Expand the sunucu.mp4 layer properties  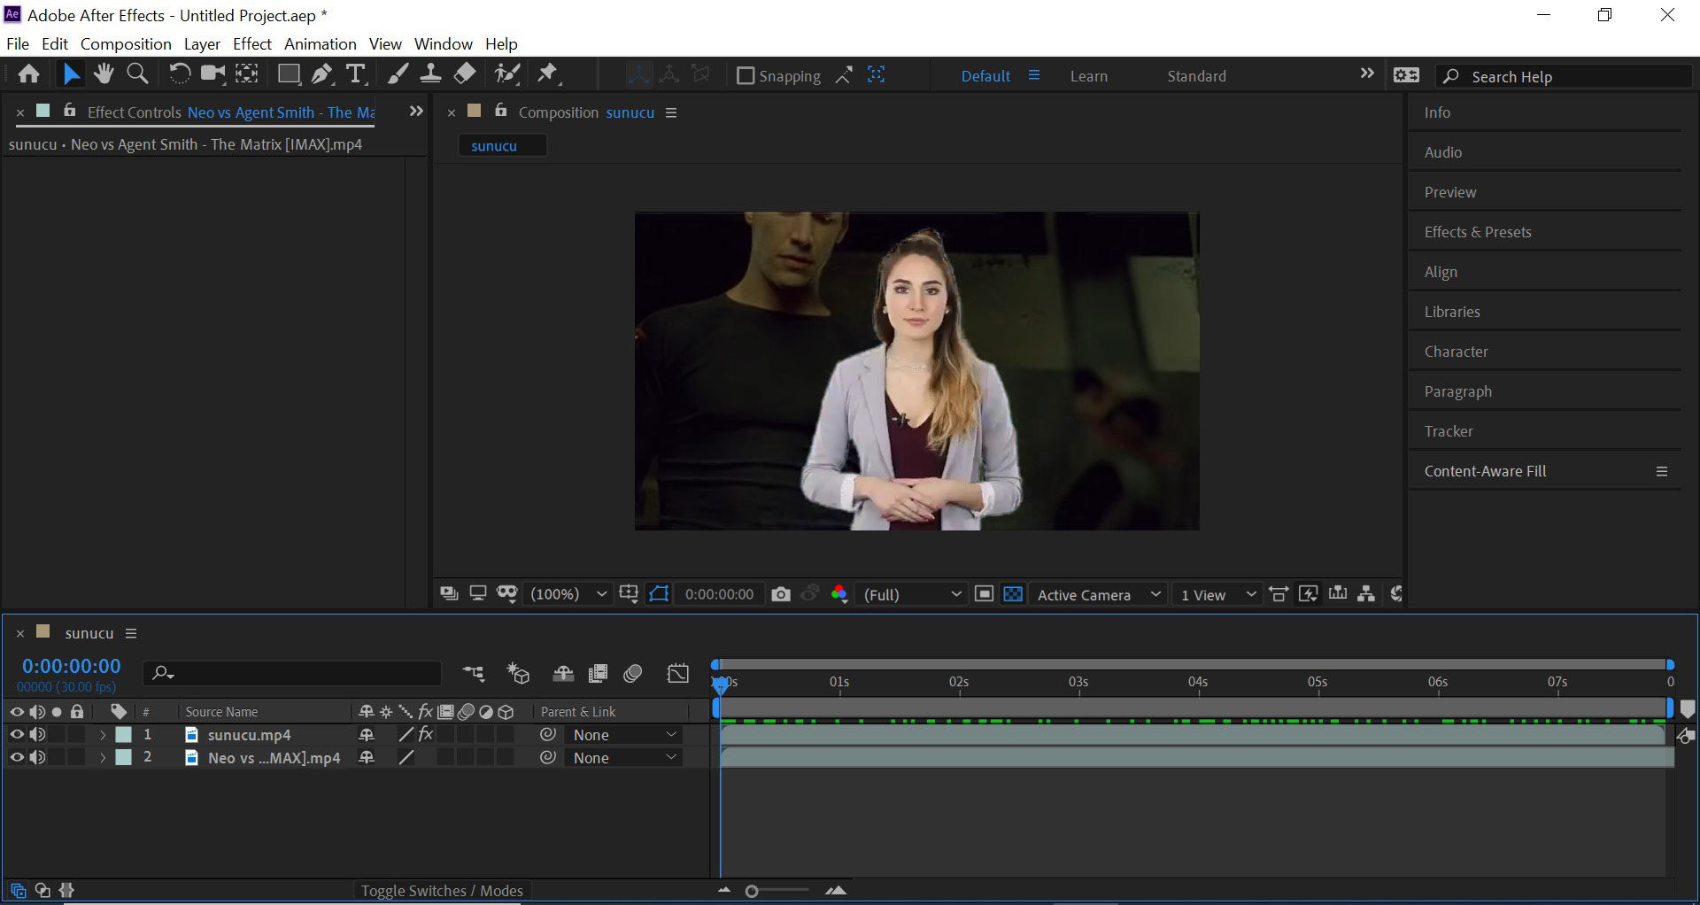tap(103, 734)
